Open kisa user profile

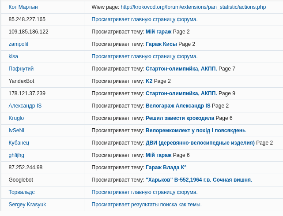(x=13, y=56)
